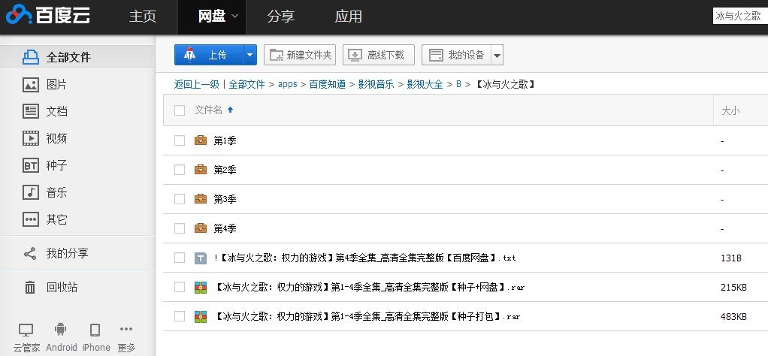Click 百度知道 in the breadcrumb
This screenshot has width=768, height=356.
click(x=327, y=84)
